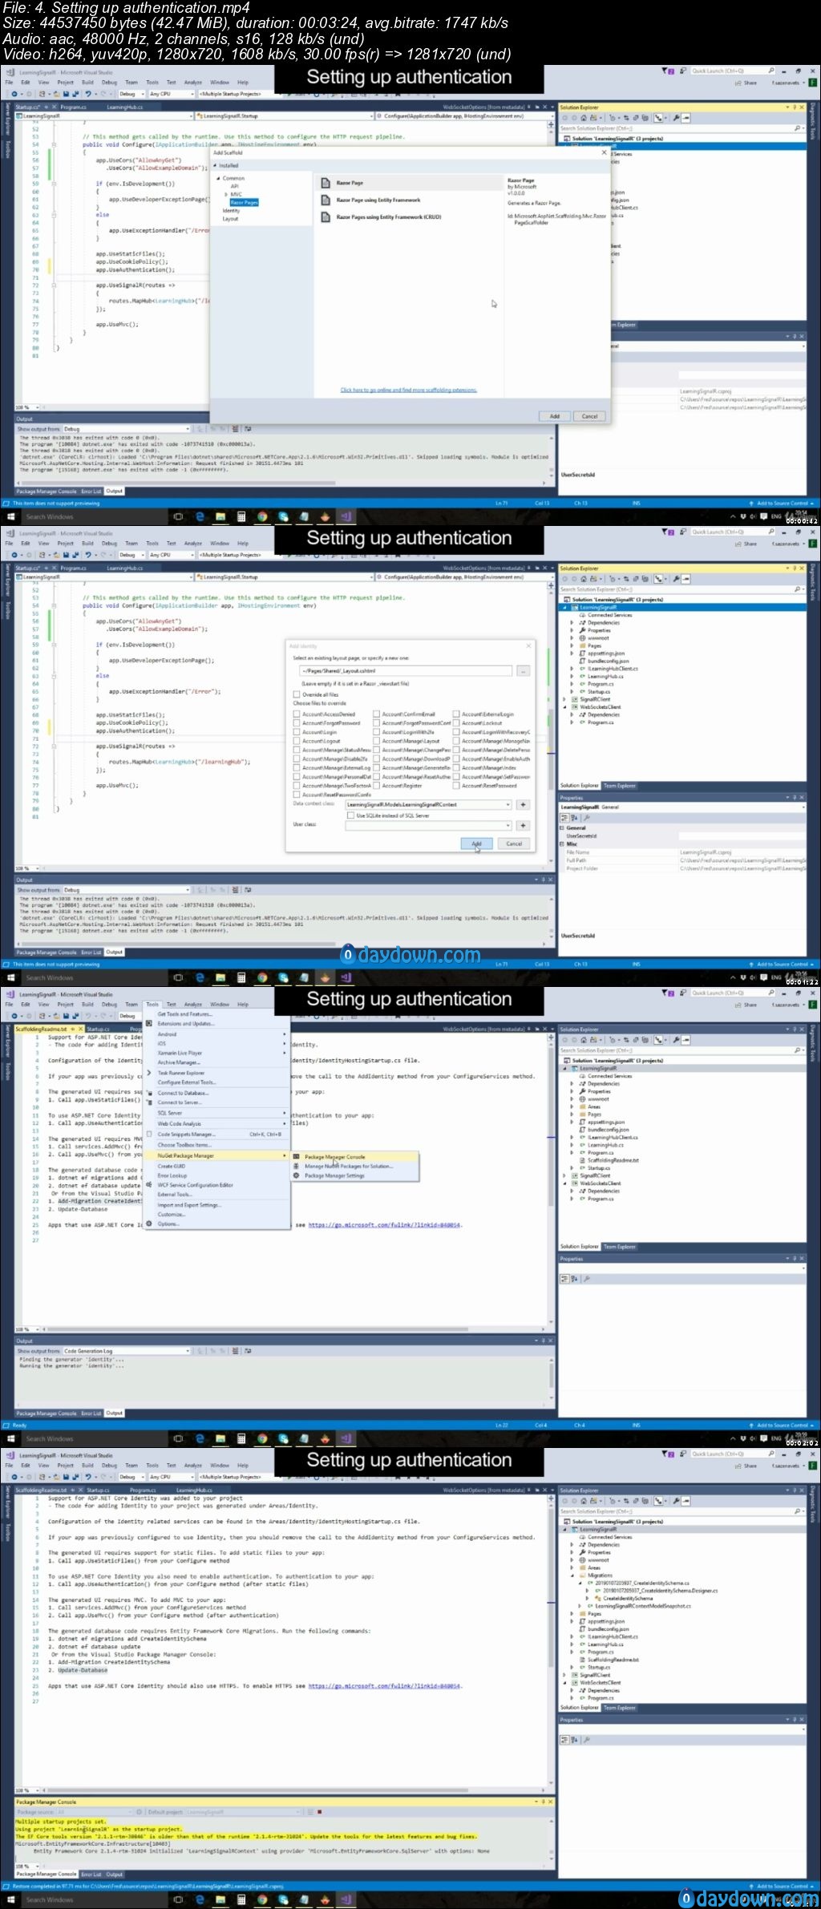
Task: Check the Account\Logout checkbox
Action: [297, 741]
